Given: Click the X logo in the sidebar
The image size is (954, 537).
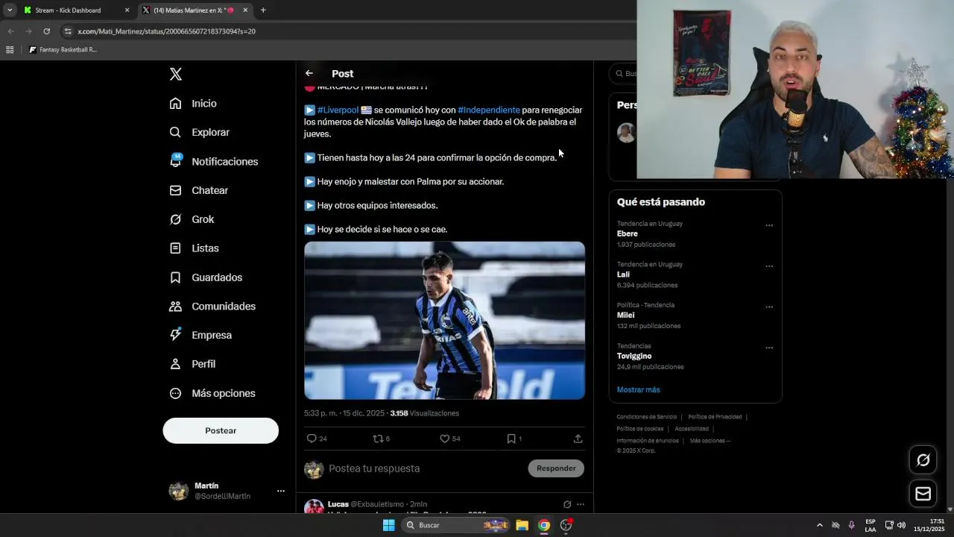Looking at the screenshot, I should (x=176, y=74).
